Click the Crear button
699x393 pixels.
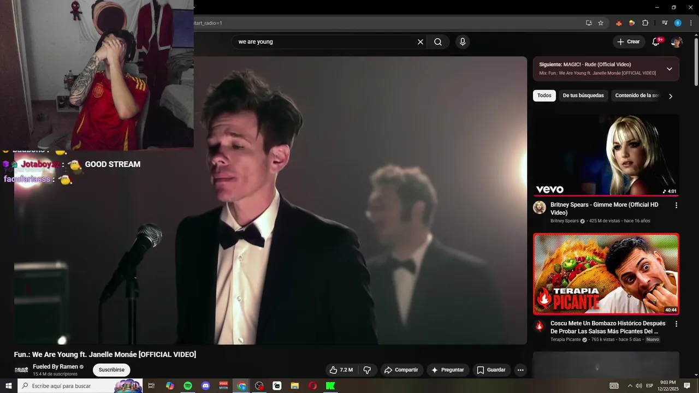pos(628,42)
